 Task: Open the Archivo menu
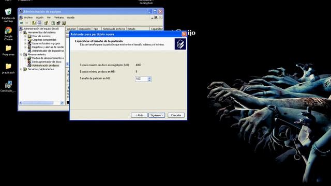tap(28, 18)
